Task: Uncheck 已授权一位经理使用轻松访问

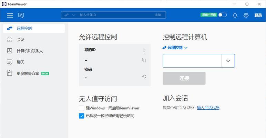Action: coord(82,116)
